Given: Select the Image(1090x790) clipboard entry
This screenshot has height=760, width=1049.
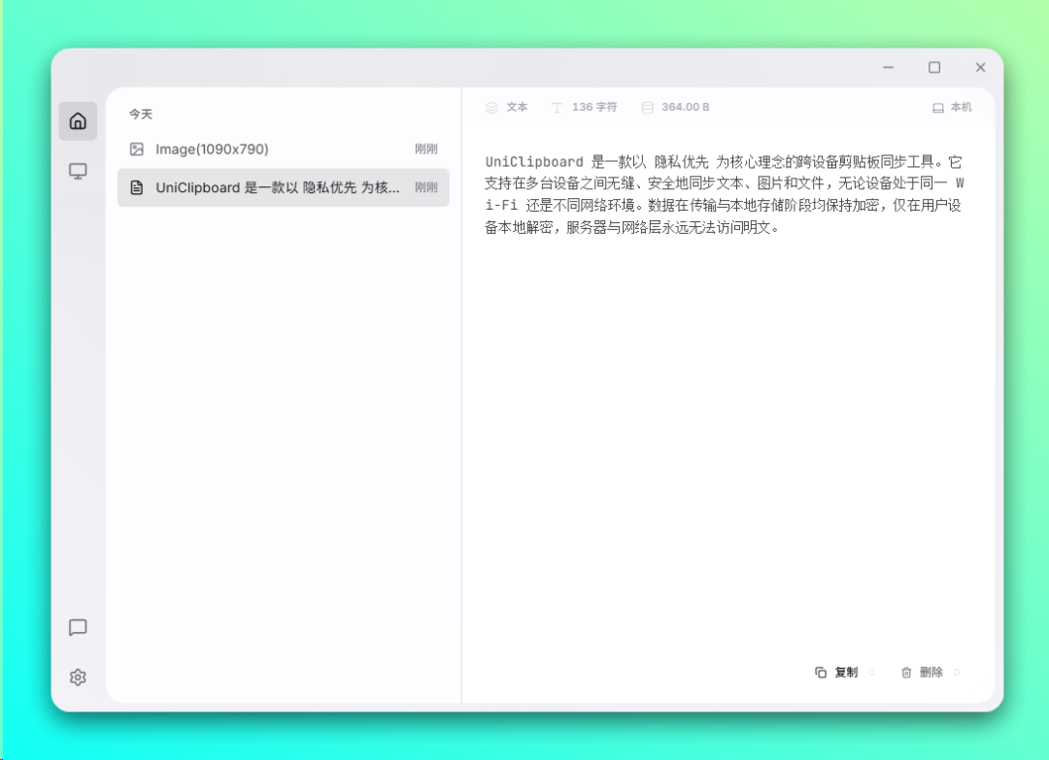Looking at the screenshot, I should (x=283, y=149).
